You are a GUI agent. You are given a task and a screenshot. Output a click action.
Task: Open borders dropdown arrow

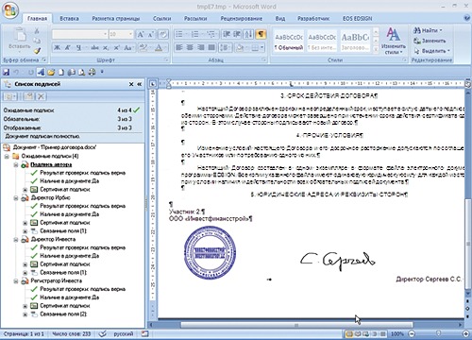[262, 48]
